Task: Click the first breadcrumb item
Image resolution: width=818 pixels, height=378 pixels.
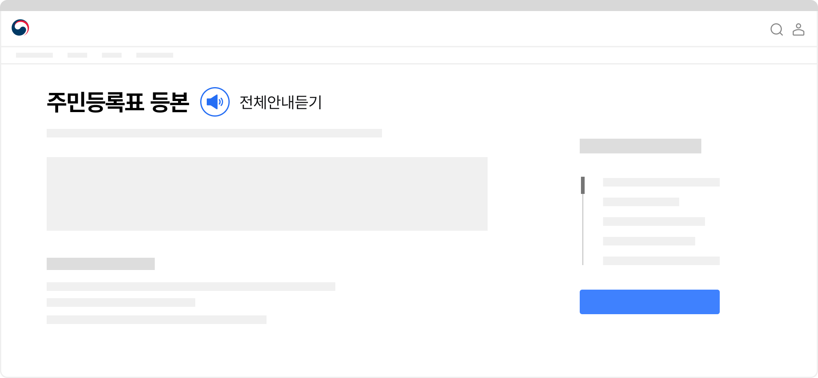Action: tap(35, 54)
